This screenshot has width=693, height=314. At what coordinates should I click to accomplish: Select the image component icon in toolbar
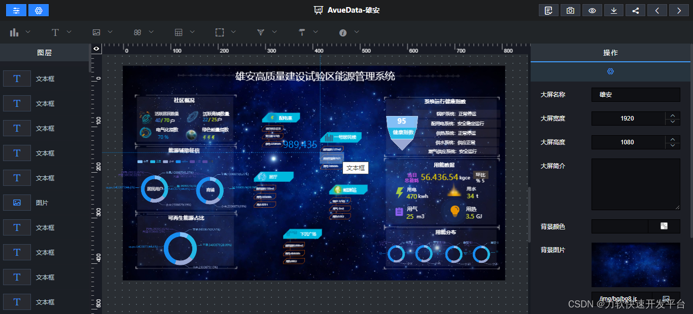[96, 32]
